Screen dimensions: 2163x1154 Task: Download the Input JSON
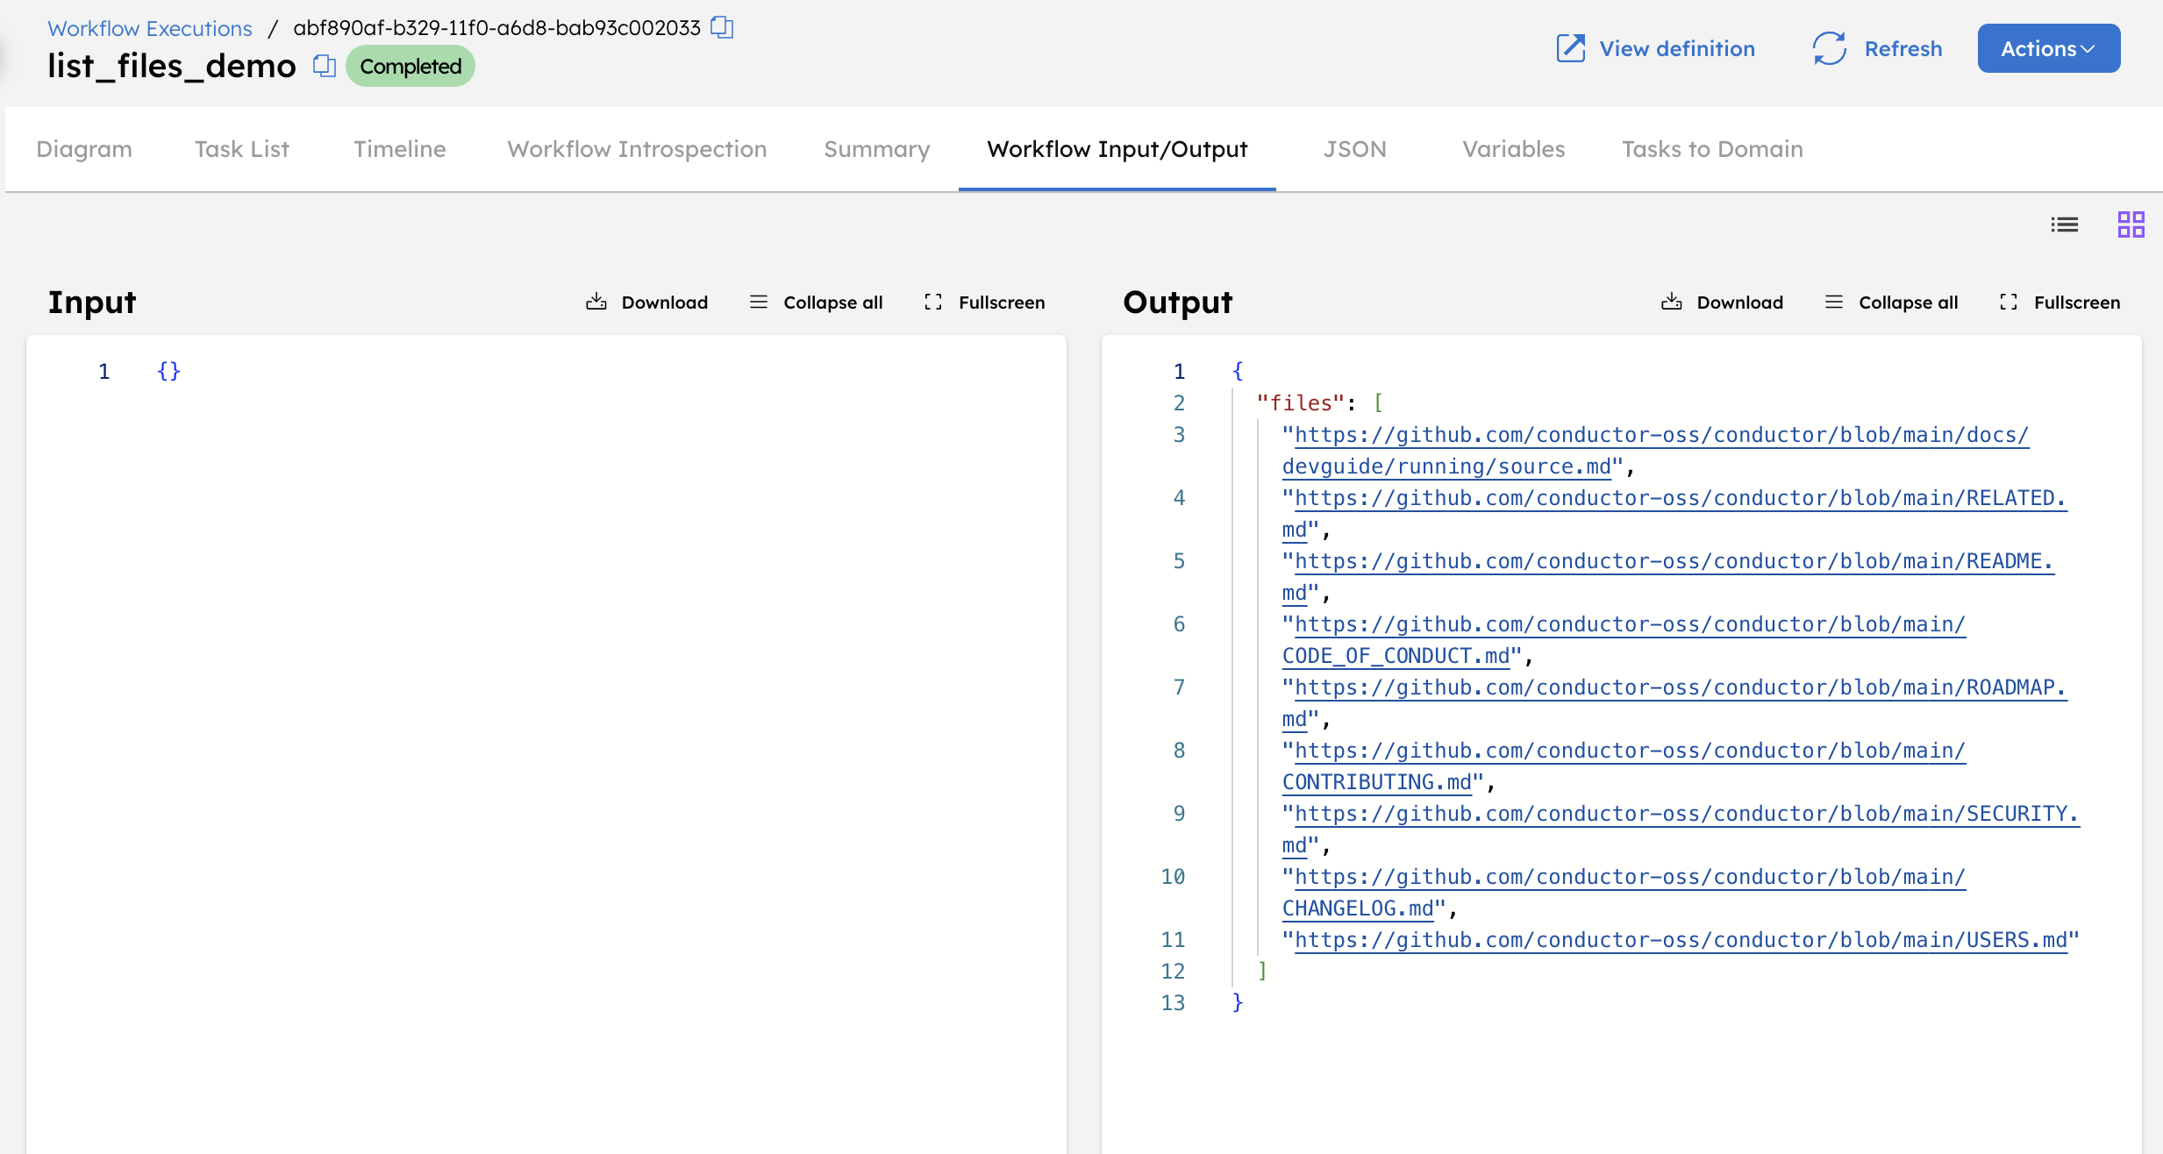point(646,302)
